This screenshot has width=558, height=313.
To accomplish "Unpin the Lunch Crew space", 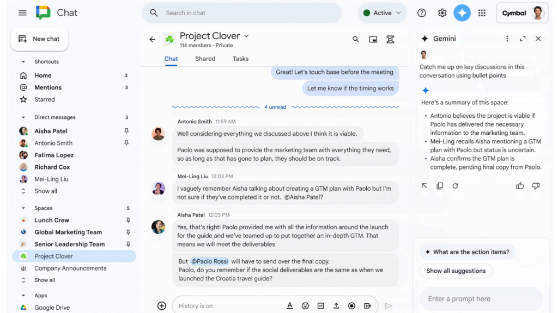I will click(128, 220).
